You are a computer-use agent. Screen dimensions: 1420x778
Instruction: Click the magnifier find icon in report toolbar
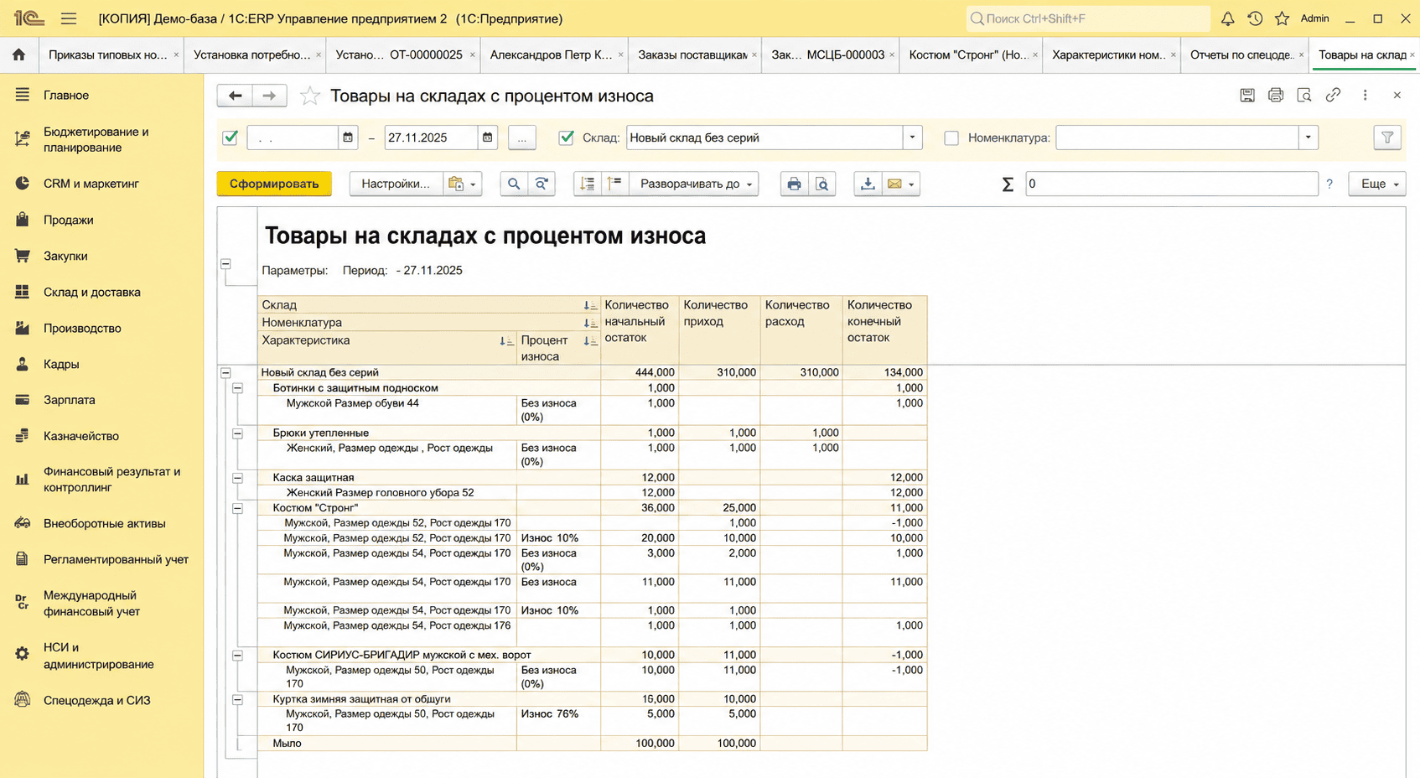pos(514,184)
